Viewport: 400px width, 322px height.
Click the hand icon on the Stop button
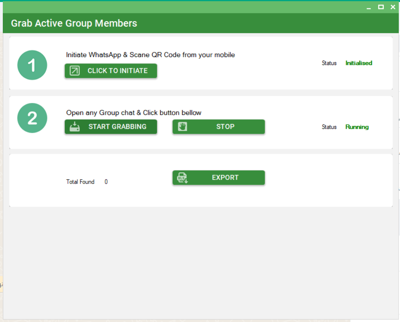click(182, 126)
